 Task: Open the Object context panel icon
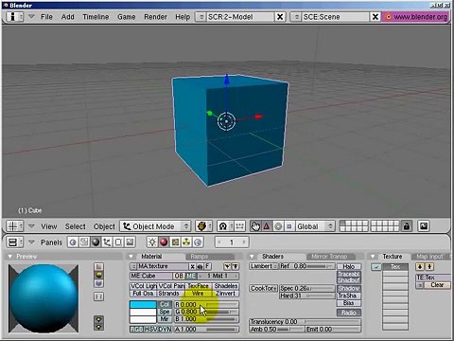(x=107, y=242)
